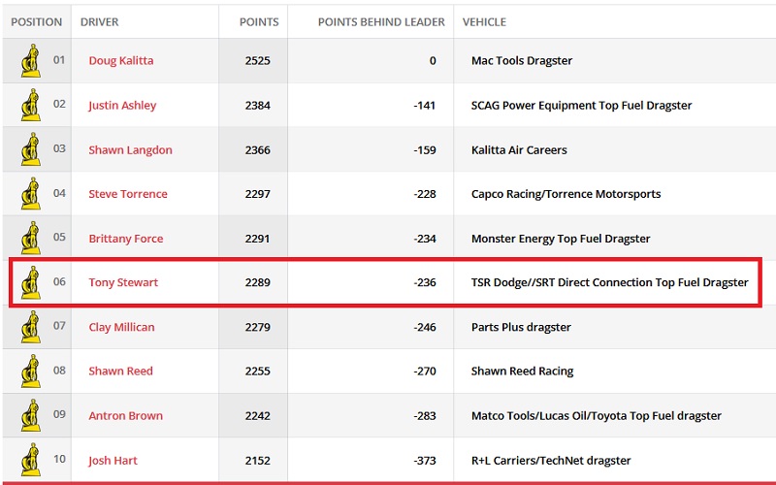Image resolution: width=776 pixels, height=485 pixels.
Task: Select the trophy icon next to Tony Stewart
Action: tap(31, 282)
